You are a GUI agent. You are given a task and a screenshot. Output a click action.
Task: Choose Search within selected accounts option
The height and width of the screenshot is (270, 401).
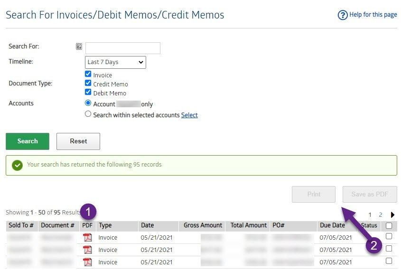88,114
